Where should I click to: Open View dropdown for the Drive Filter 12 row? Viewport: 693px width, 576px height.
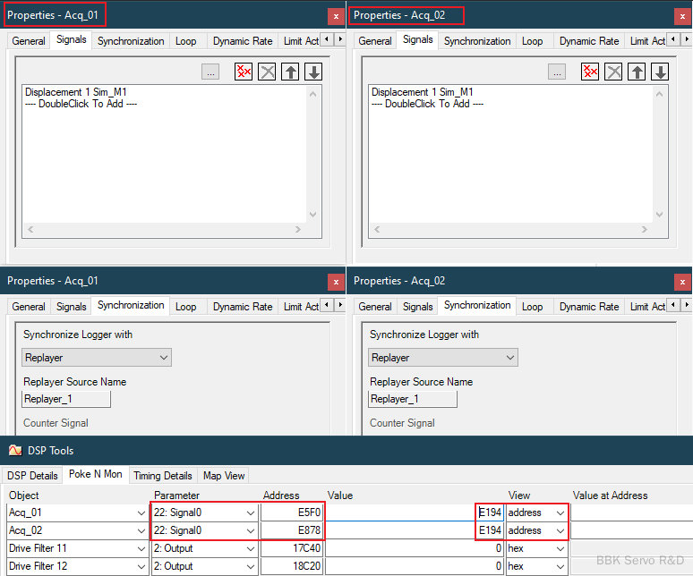tap(560, 566)
